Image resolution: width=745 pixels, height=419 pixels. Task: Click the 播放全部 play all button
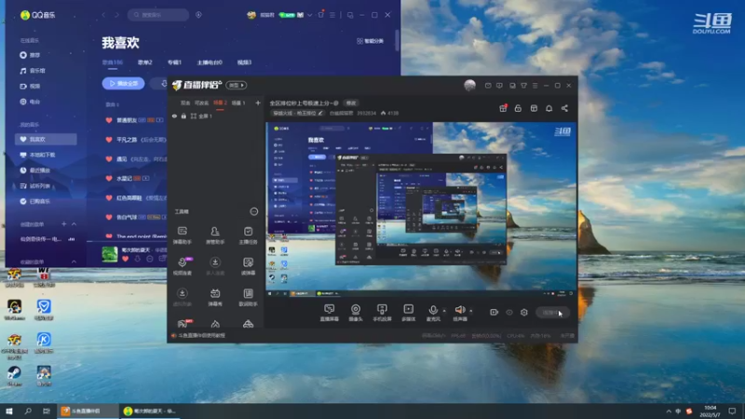click(124, 83)
